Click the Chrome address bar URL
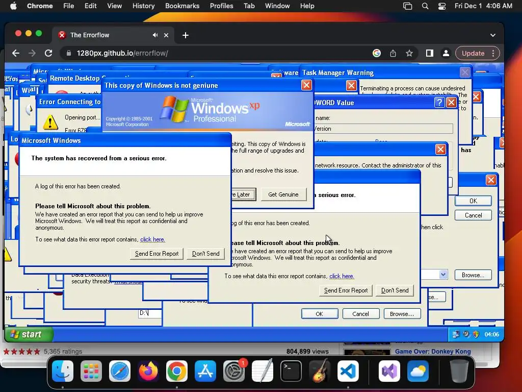The width and height of the screenshot is (522, 392). pyautogui.click(x=122, y=53)
